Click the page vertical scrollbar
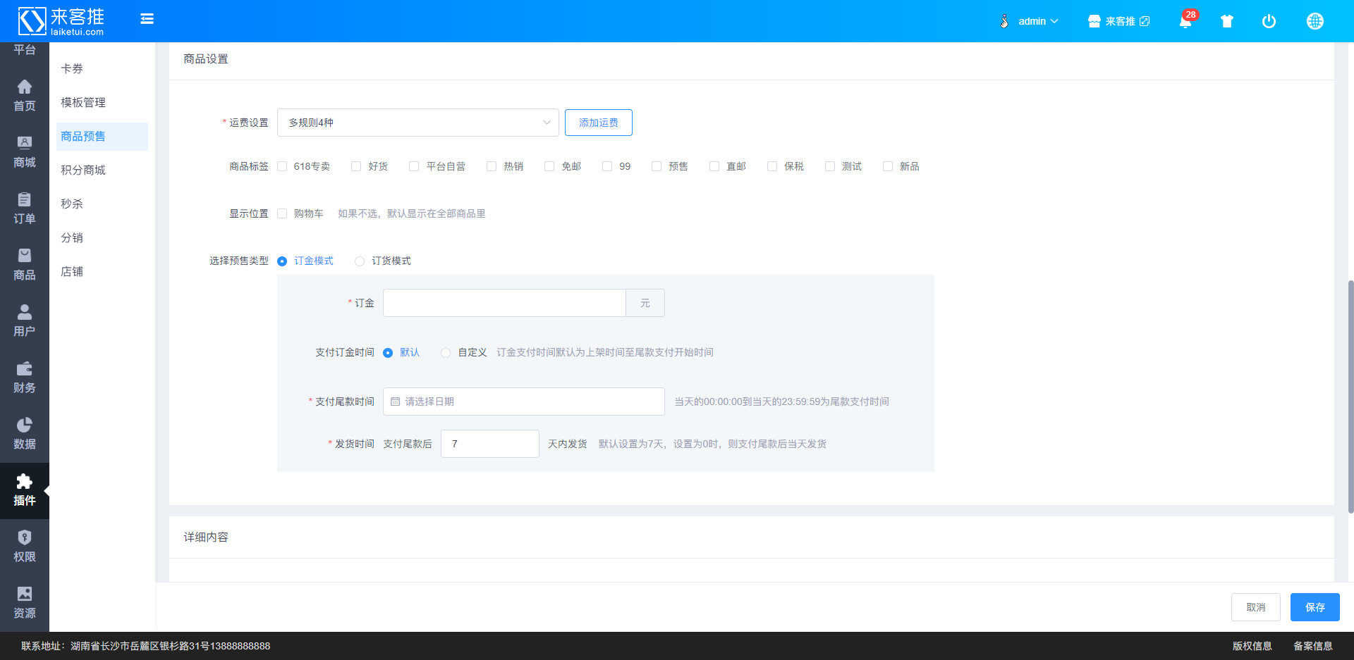1354x660 pixels. (1350, 397)
